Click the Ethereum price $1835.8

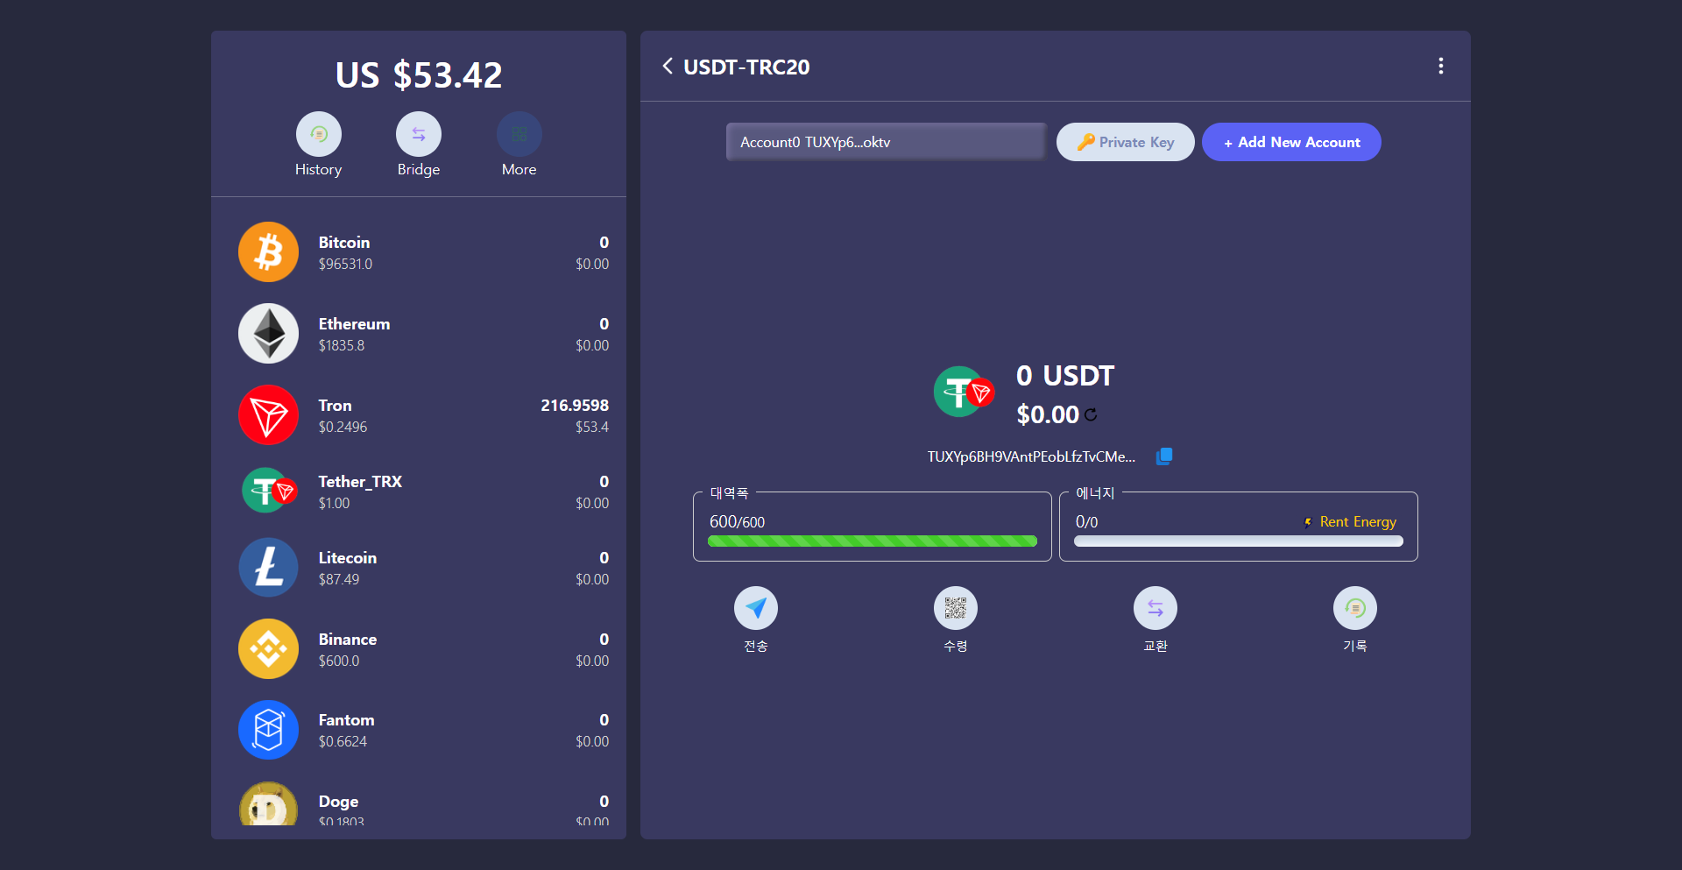(342, 345)
